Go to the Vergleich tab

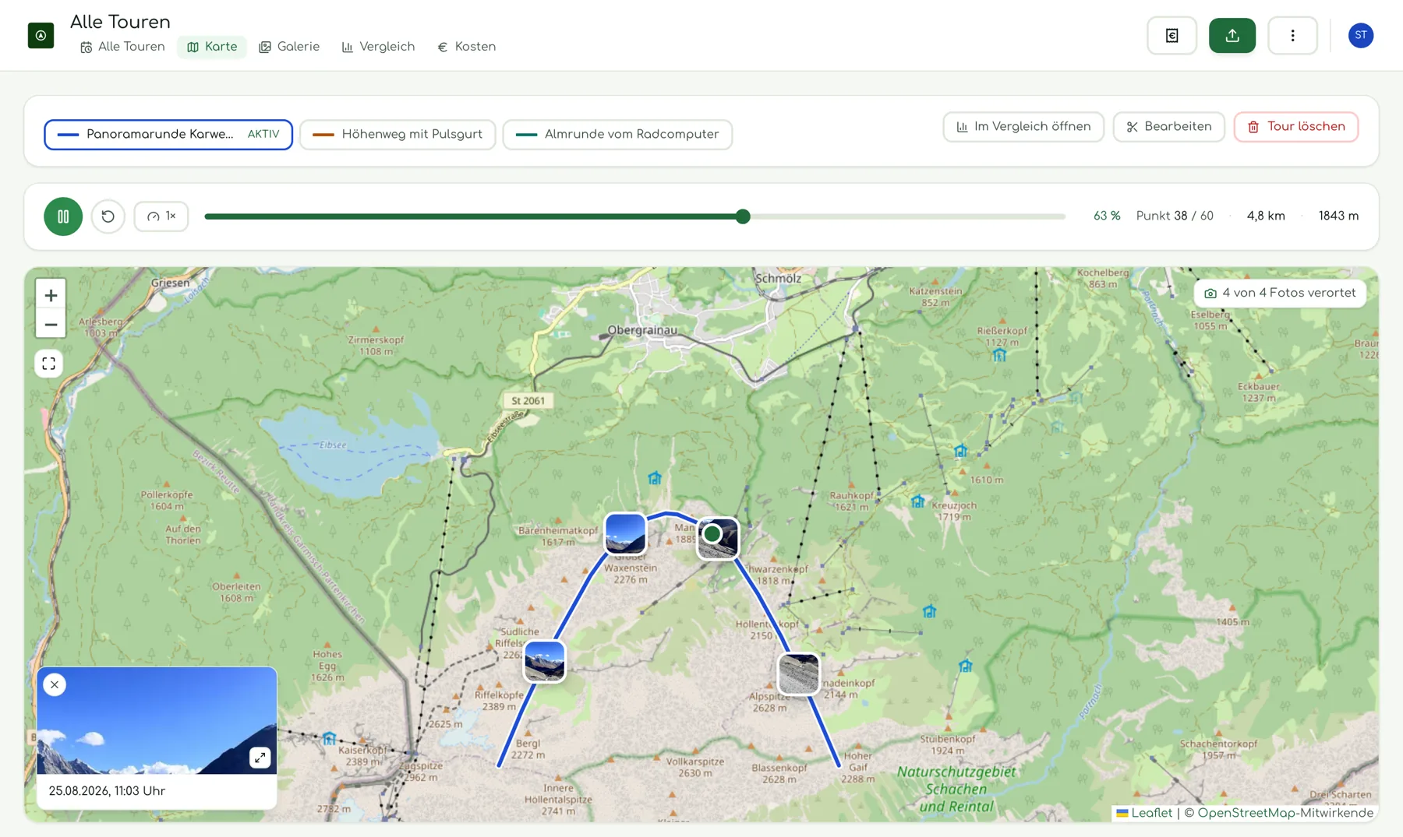[x=378, y=47]
